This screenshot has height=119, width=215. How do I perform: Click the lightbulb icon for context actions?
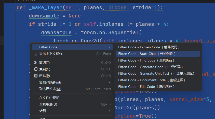36,54
